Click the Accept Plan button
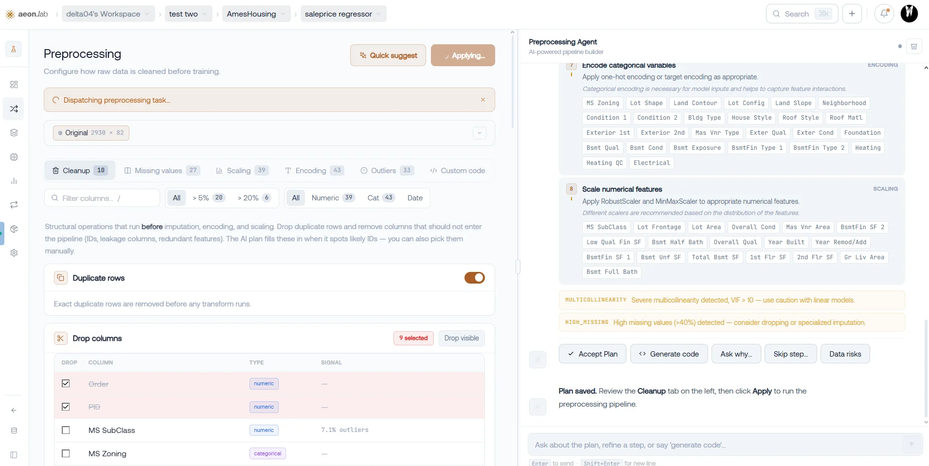This screenshot has width=929, height=466. point(593,354)
